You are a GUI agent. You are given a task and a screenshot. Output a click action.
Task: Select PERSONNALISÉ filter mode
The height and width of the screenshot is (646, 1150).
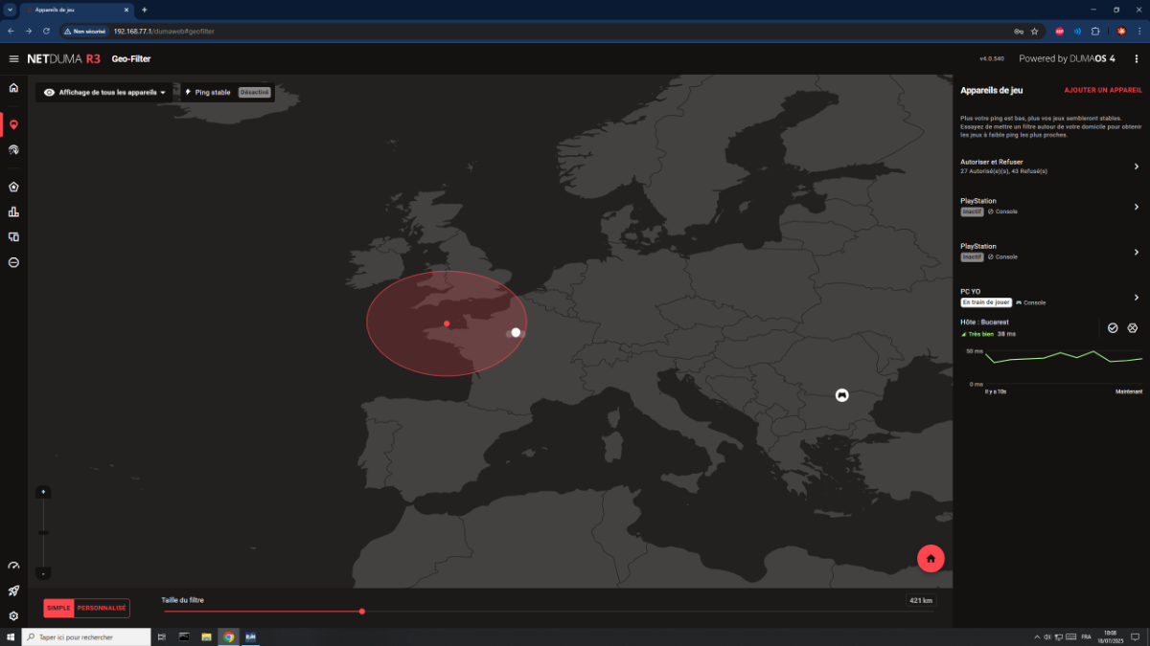pos(102,608)
